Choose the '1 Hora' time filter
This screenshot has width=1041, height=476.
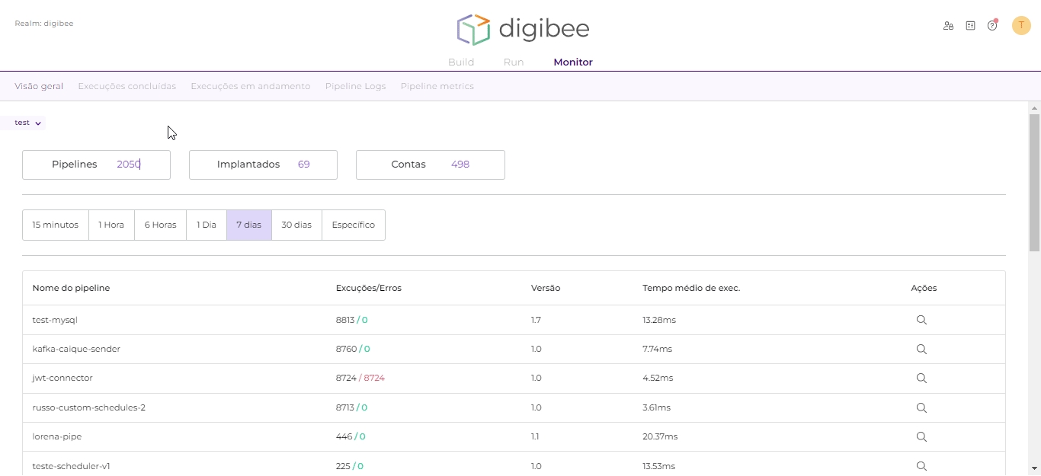(x=111, y=225)
